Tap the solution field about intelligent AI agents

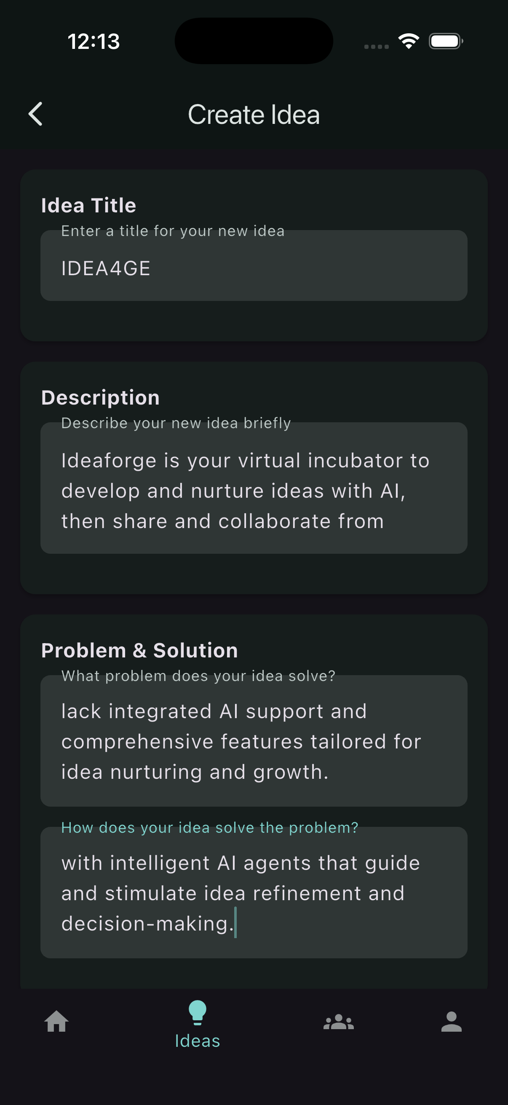(x=254, y=893)
